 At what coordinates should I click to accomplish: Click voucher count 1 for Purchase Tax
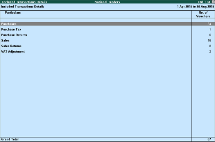210,29
